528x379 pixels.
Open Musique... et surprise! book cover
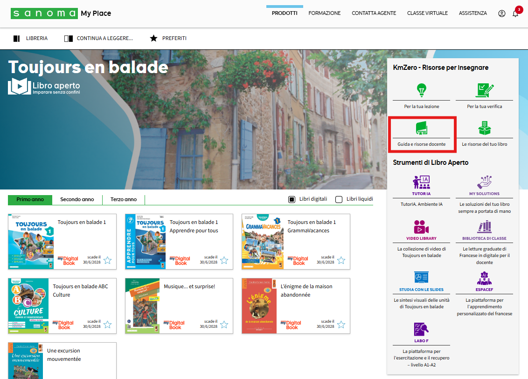pos(142,306)
